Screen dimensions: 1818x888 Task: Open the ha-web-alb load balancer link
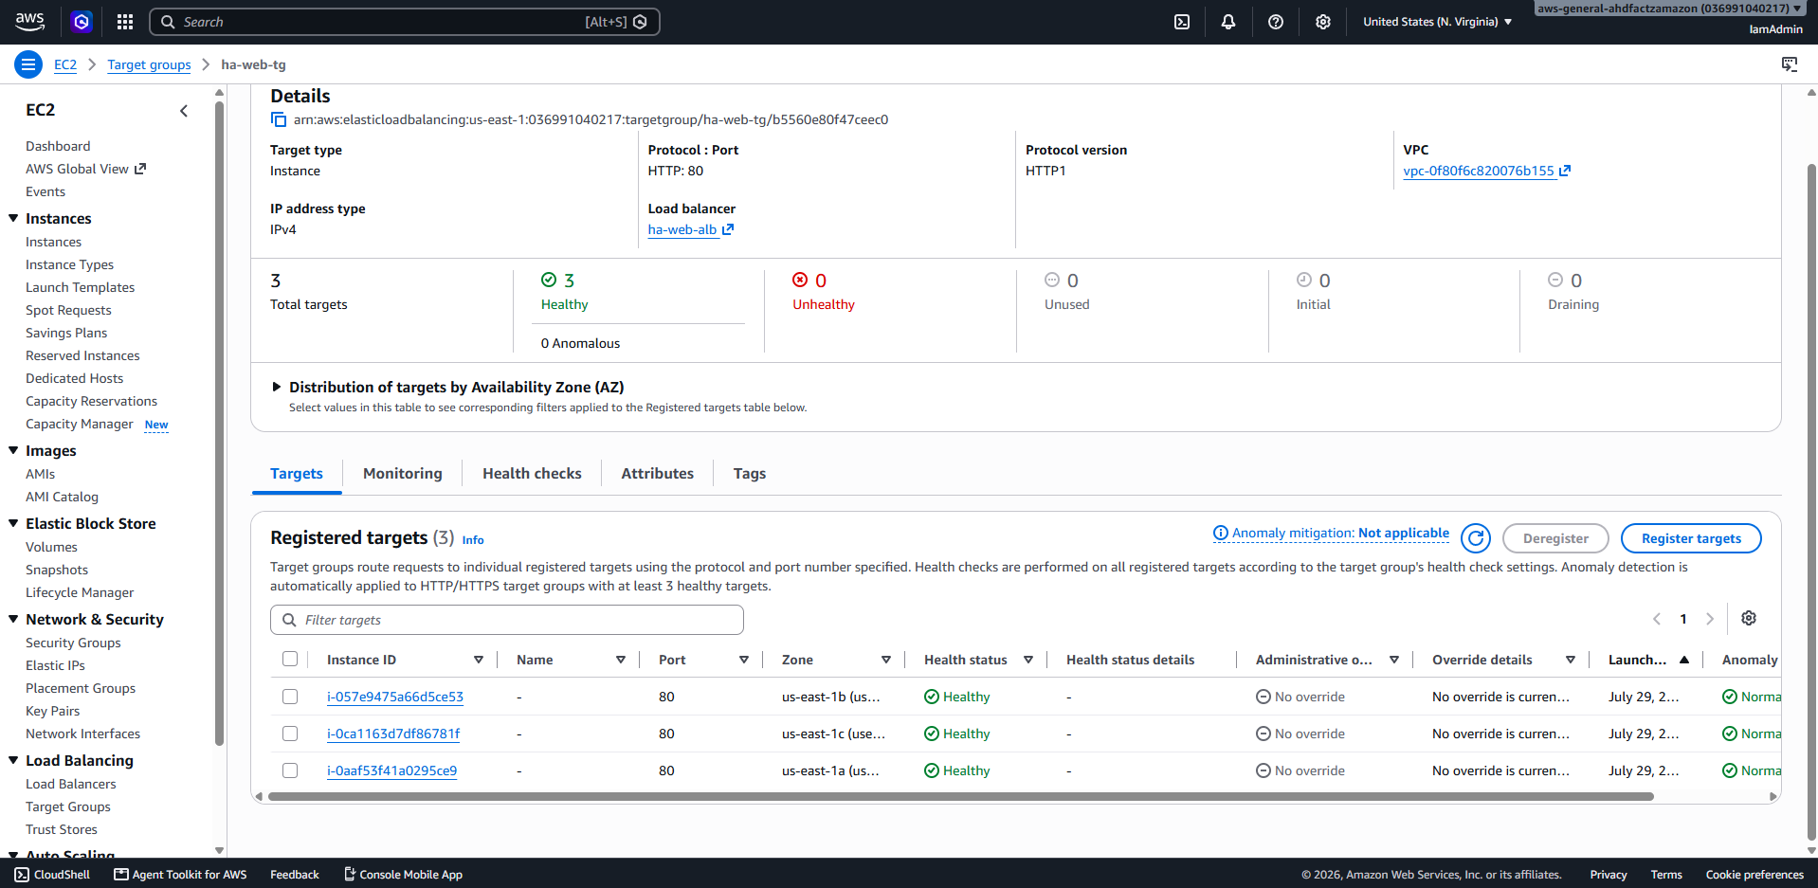click(682, 229)
